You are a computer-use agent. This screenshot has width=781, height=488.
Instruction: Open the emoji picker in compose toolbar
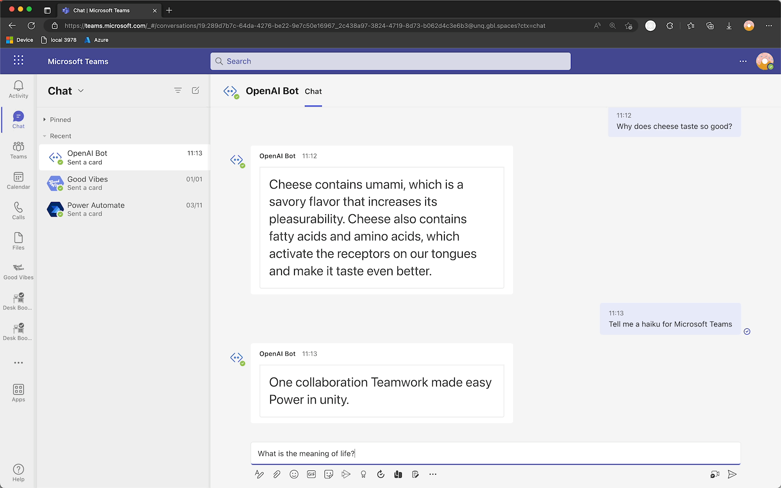(x=294, y=474)
